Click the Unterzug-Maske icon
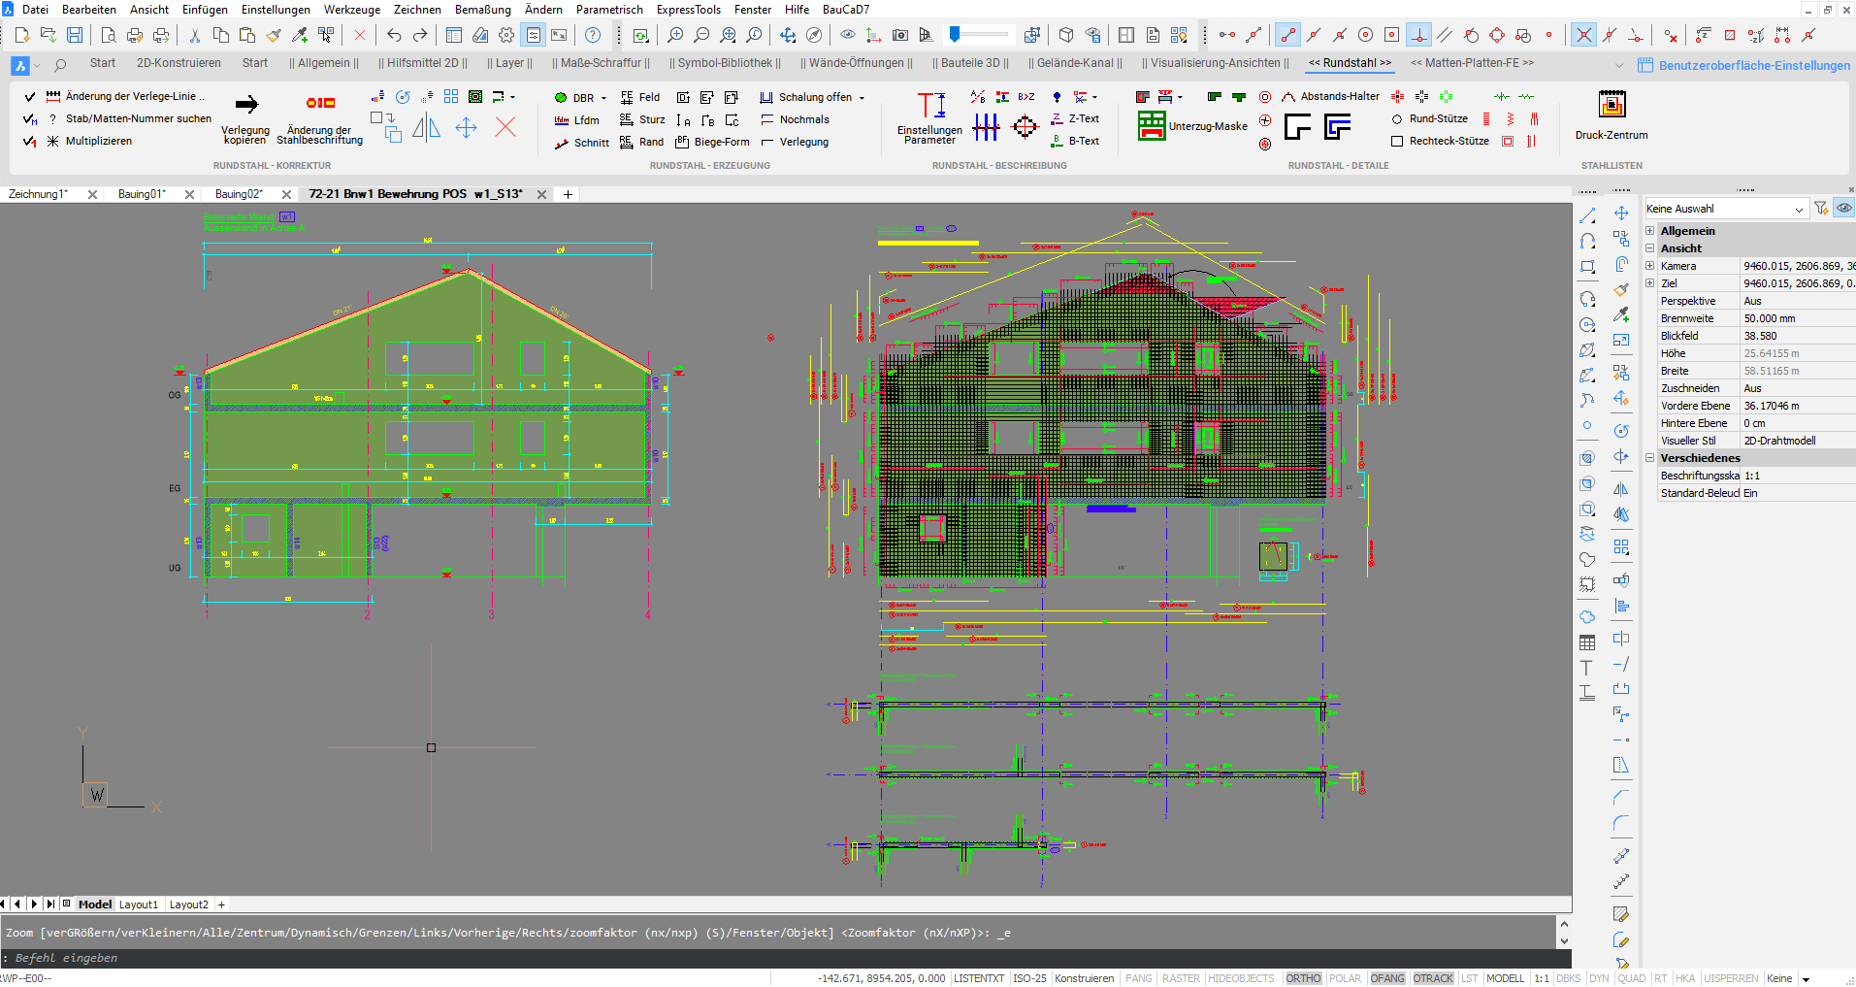Viewport: 1856px width, 987px height. 1152,126
